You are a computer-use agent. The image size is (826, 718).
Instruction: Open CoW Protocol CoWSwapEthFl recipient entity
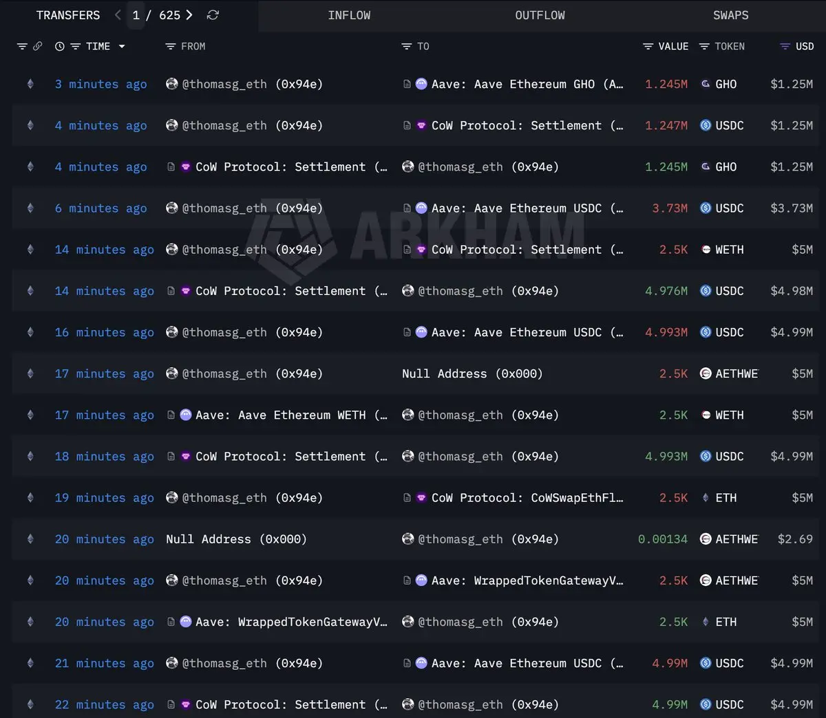tap(527, 497)
